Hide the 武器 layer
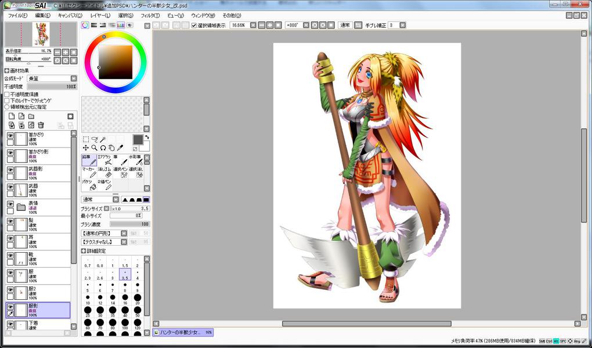The height and width of the screenshot is (348, 592). pos(10,187)
